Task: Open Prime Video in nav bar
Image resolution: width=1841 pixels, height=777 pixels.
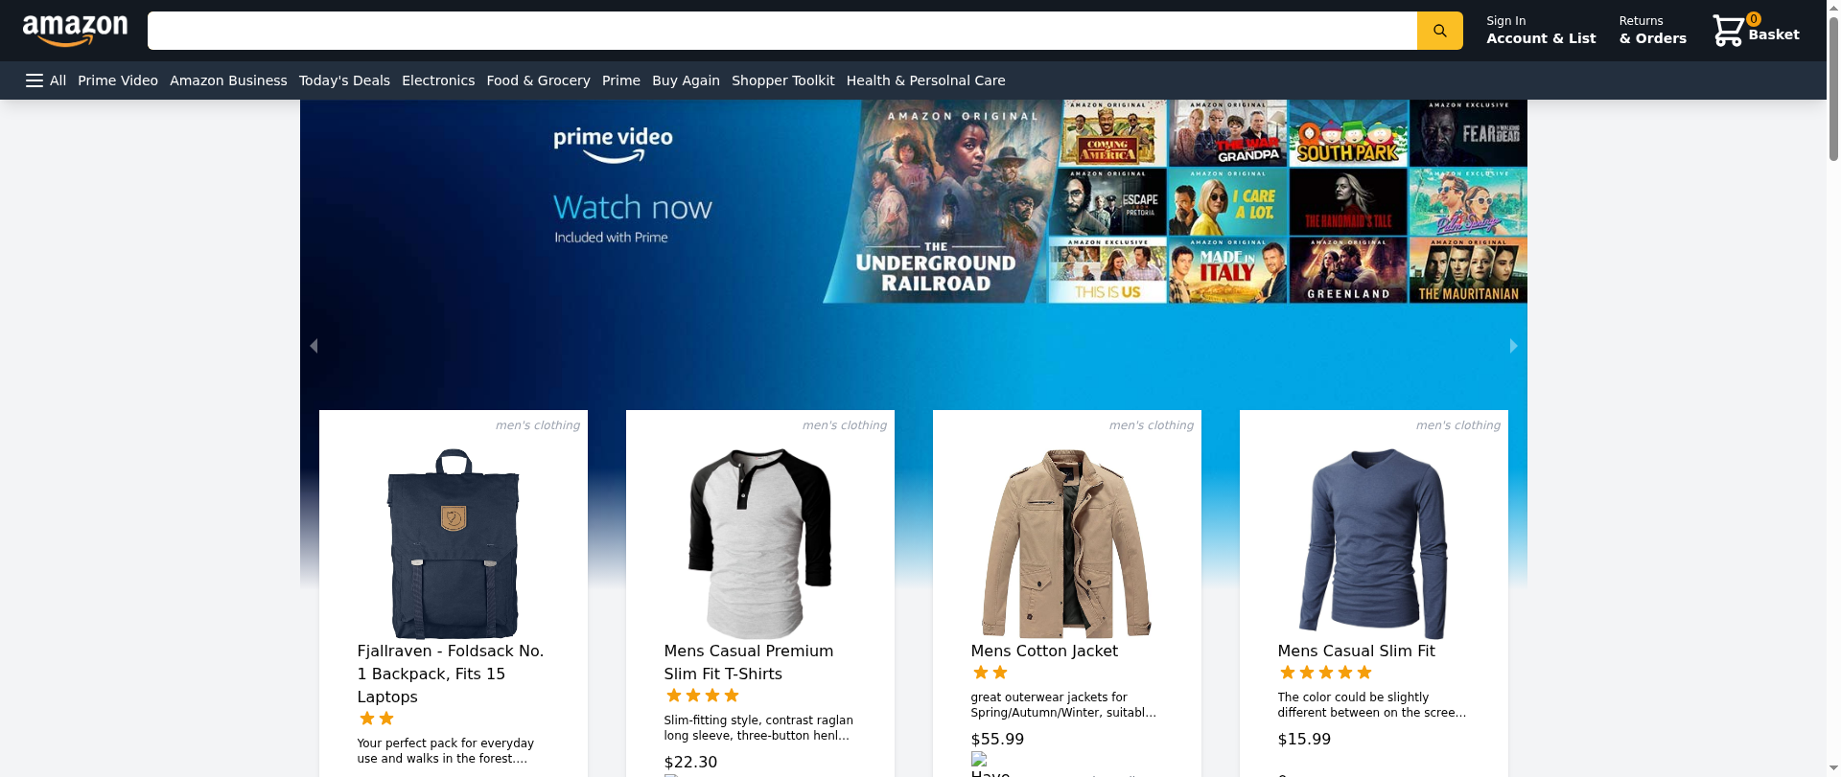Action: pos(118,80)
